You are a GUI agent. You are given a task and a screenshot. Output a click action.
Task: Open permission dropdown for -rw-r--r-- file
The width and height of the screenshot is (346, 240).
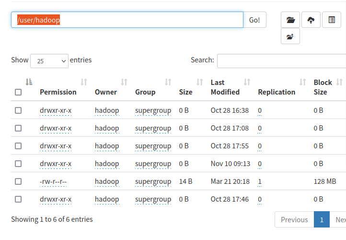click(53, 181)
